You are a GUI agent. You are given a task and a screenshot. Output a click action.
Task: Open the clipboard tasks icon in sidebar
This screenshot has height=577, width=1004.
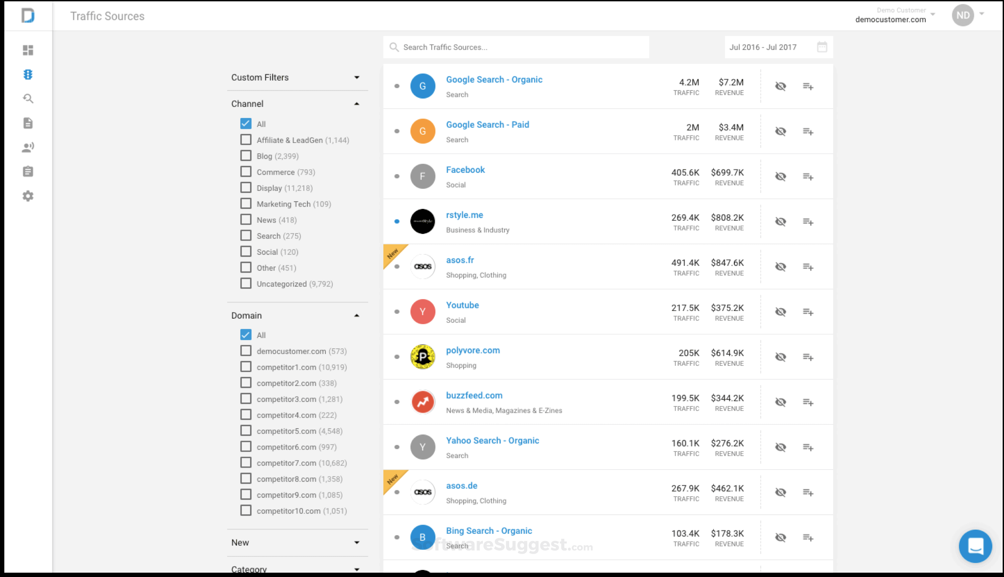click(28, 171)
